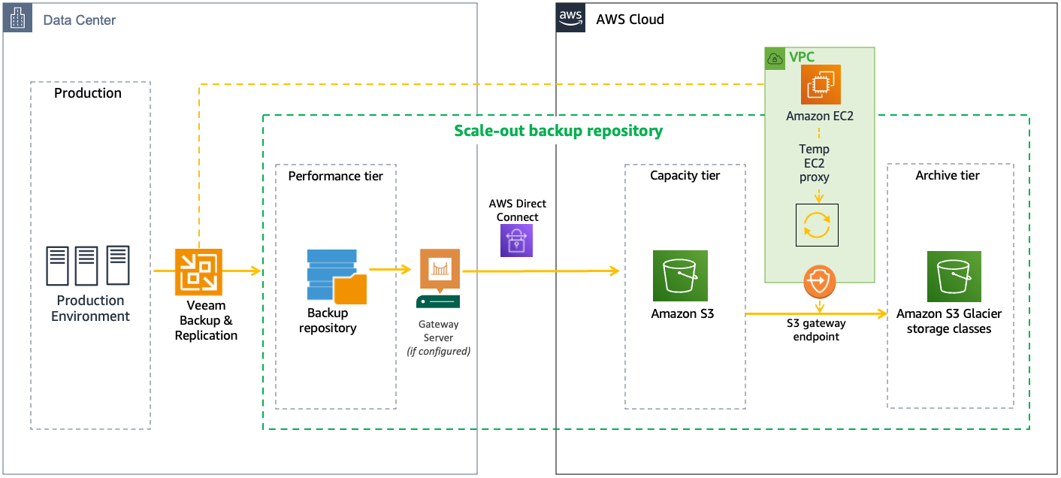
Task: Select the Data Center building icon
Action: 17,18
